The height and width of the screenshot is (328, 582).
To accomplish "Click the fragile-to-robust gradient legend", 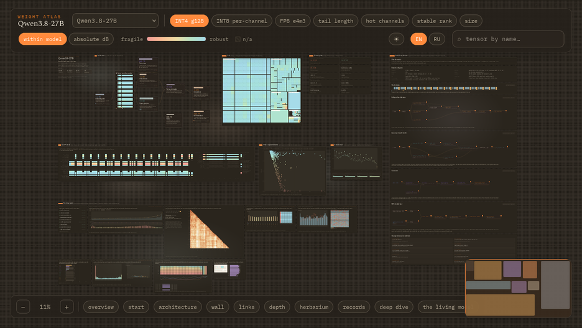I will point(177,39).
